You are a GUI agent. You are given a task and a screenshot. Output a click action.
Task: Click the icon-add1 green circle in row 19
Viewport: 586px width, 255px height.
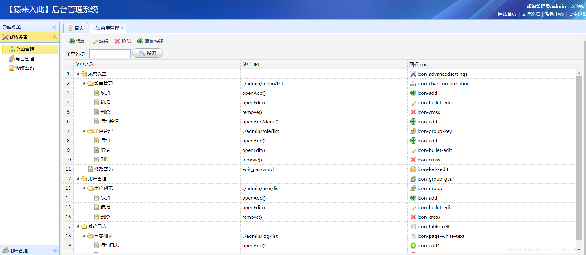(413, 245)
